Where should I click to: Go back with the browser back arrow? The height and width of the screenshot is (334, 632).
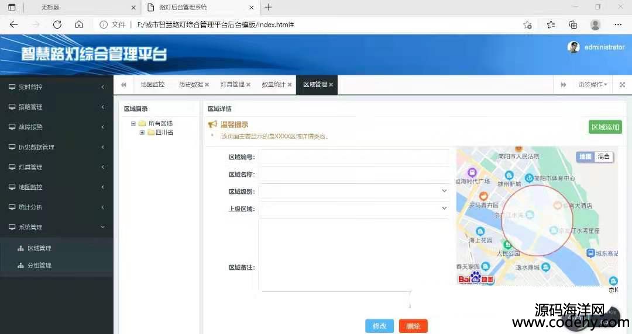pos(13,25)
